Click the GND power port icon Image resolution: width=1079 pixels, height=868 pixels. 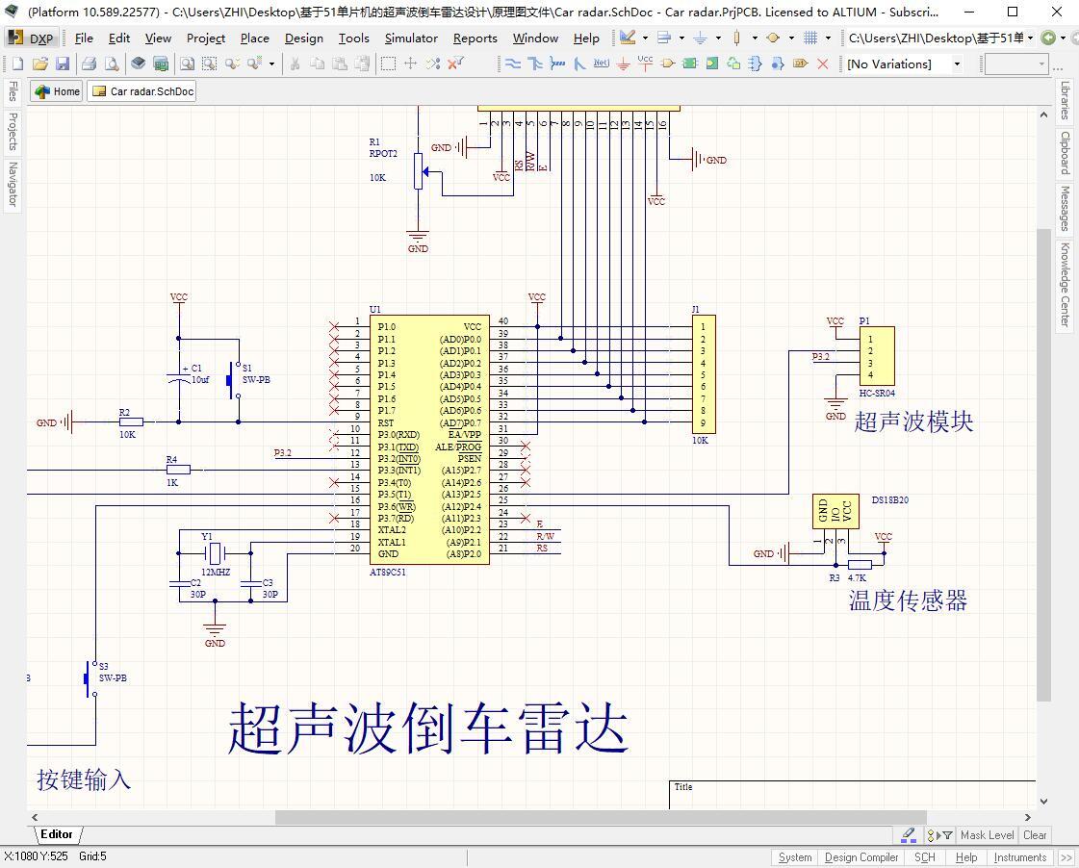coord(623,64)
